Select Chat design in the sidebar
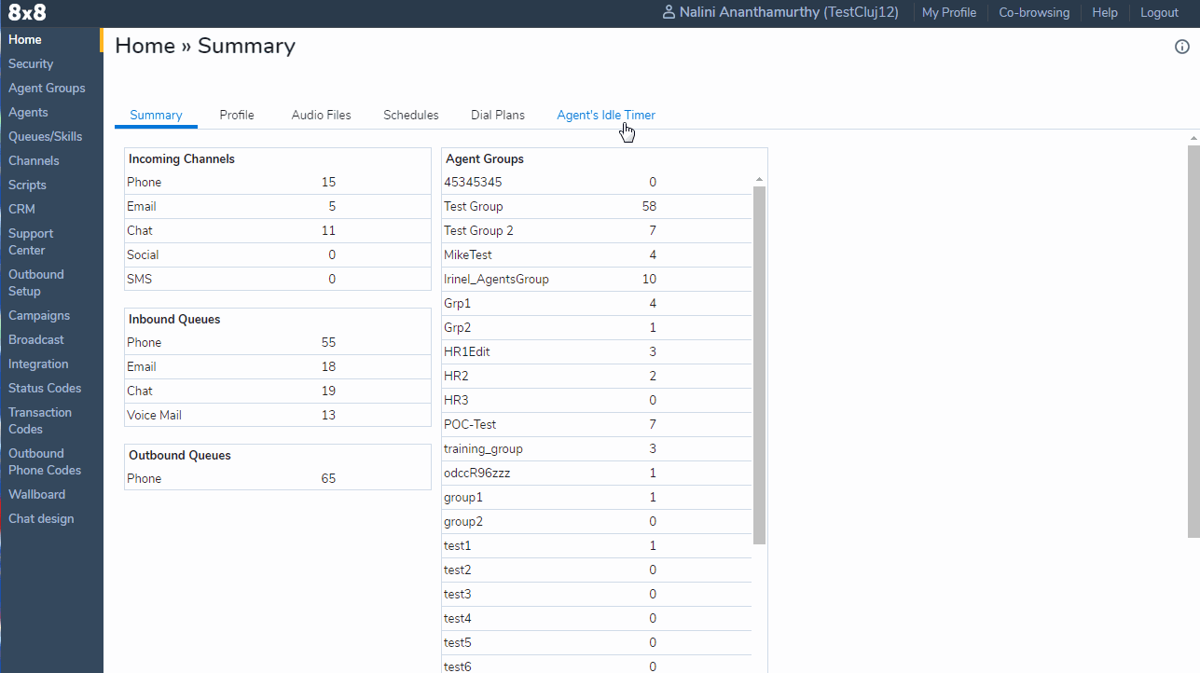Viewport: 1200px width, 673px height. [x=41, y=518]
